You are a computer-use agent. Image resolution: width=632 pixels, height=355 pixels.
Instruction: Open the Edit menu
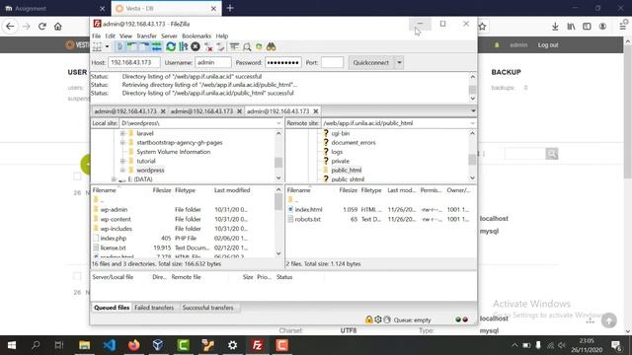point(110,35)
